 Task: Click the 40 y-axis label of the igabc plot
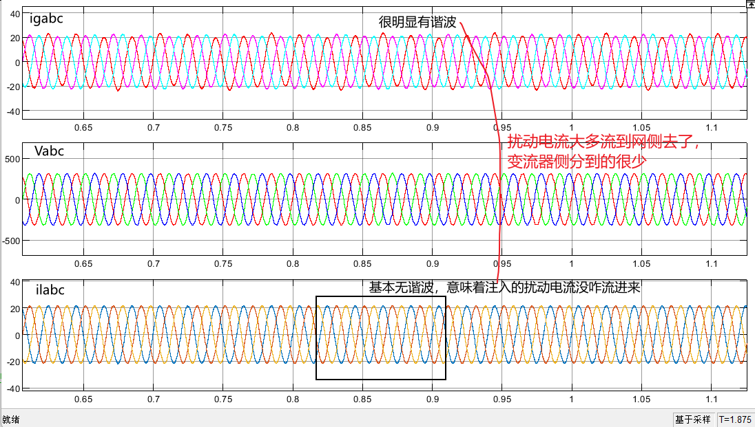15,14
